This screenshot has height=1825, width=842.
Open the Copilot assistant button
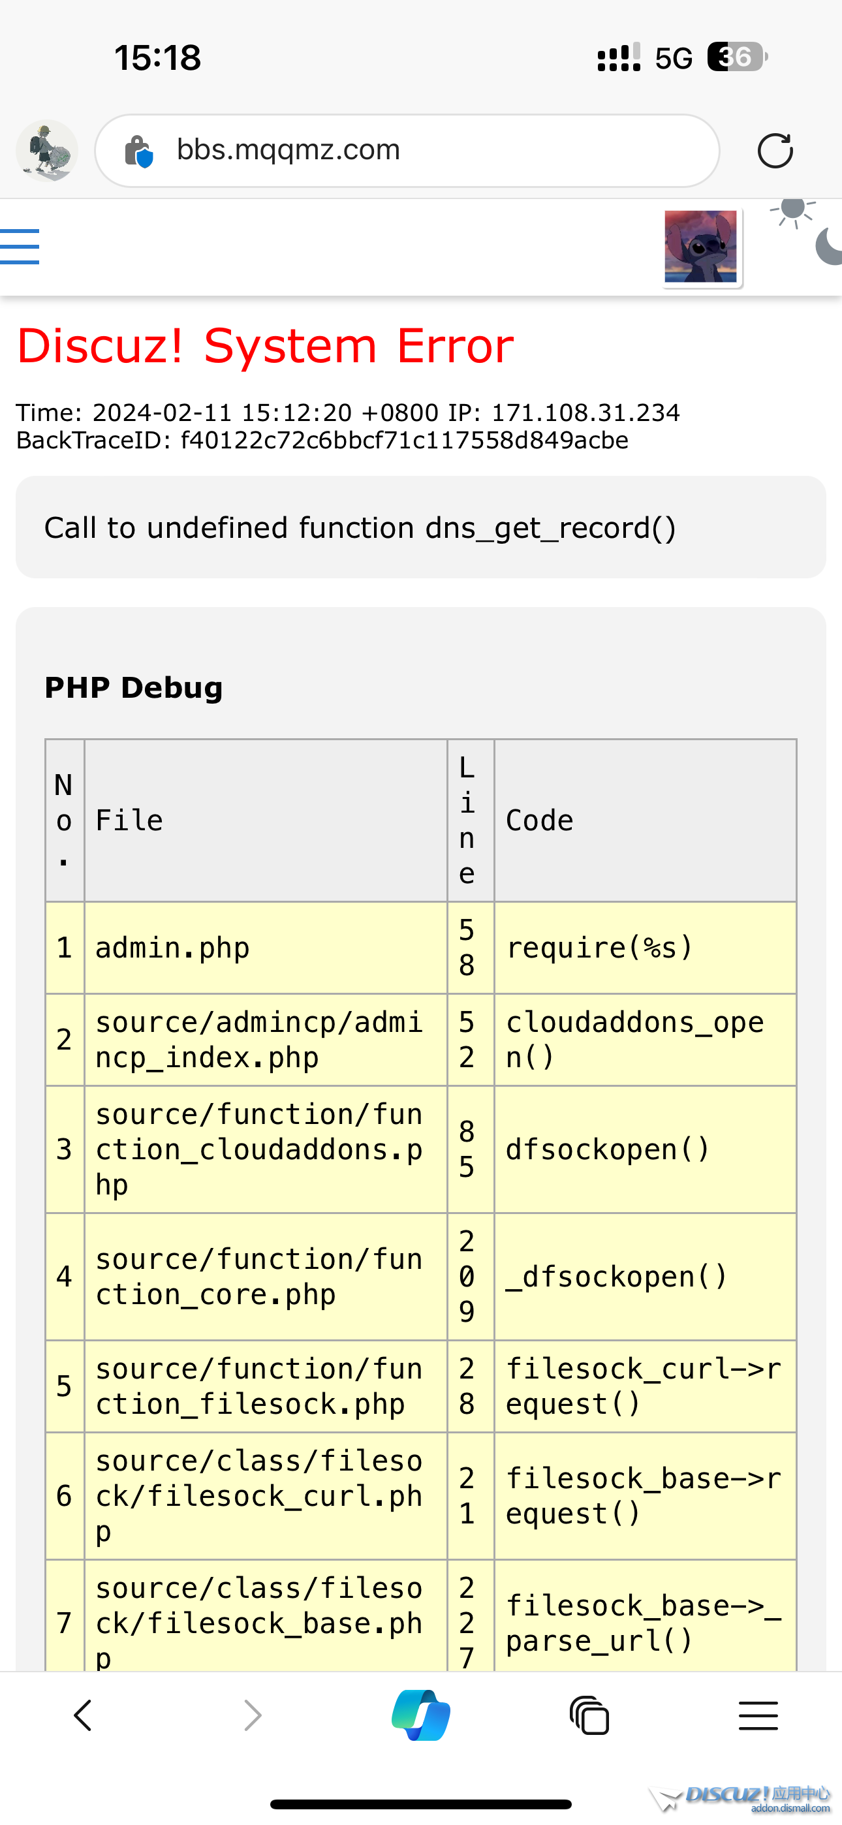point(421,1715)
